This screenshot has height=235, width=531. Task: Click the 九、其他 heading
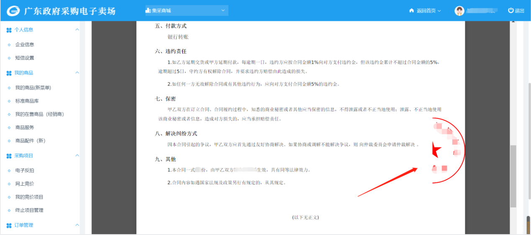pos(165,159)
